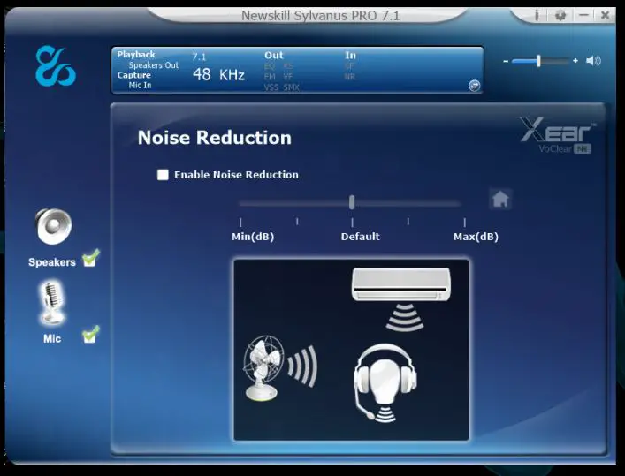
Task: Click the 'Capture' heading in status panel
Action: (x=134, y=75)
